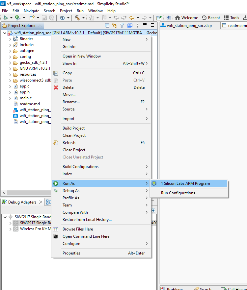Viewport: 247px width, 290px height.
Task: Click Collapse All icon in Project Explorer
Action: pos(107,25)
